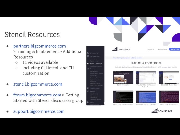Click the Getting Started home icon
The width and height of the screenshot is (180, 135).
(88, 53)
